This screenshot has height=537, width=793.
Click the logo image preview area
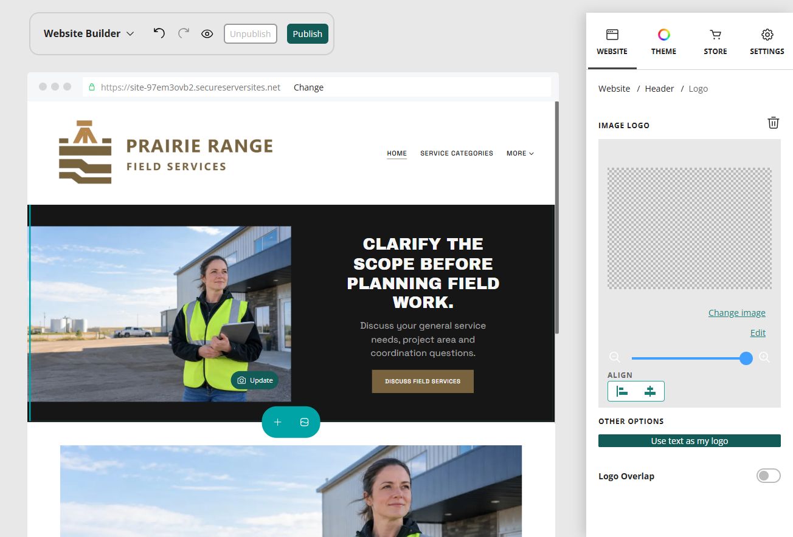point(690,228)
